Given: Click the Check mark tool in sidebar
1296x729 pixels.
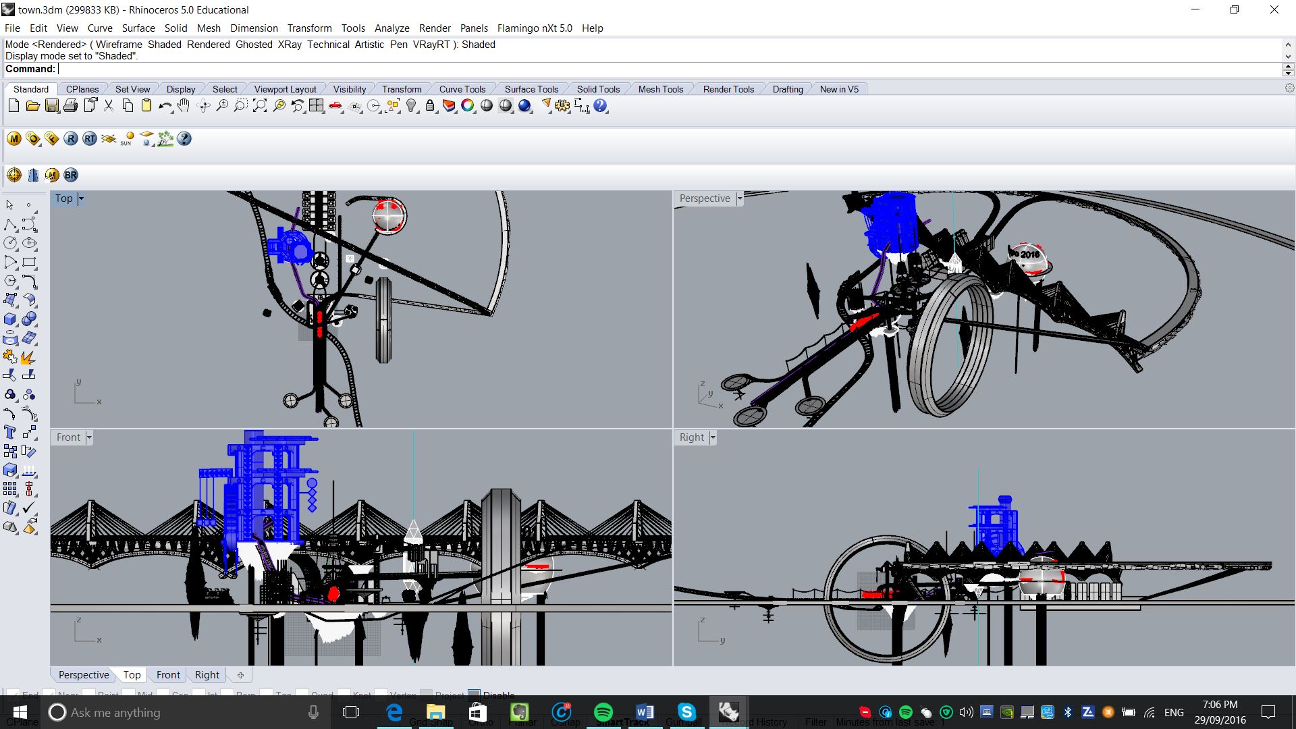Looking at the screenshot, I should tap(28, 508).
